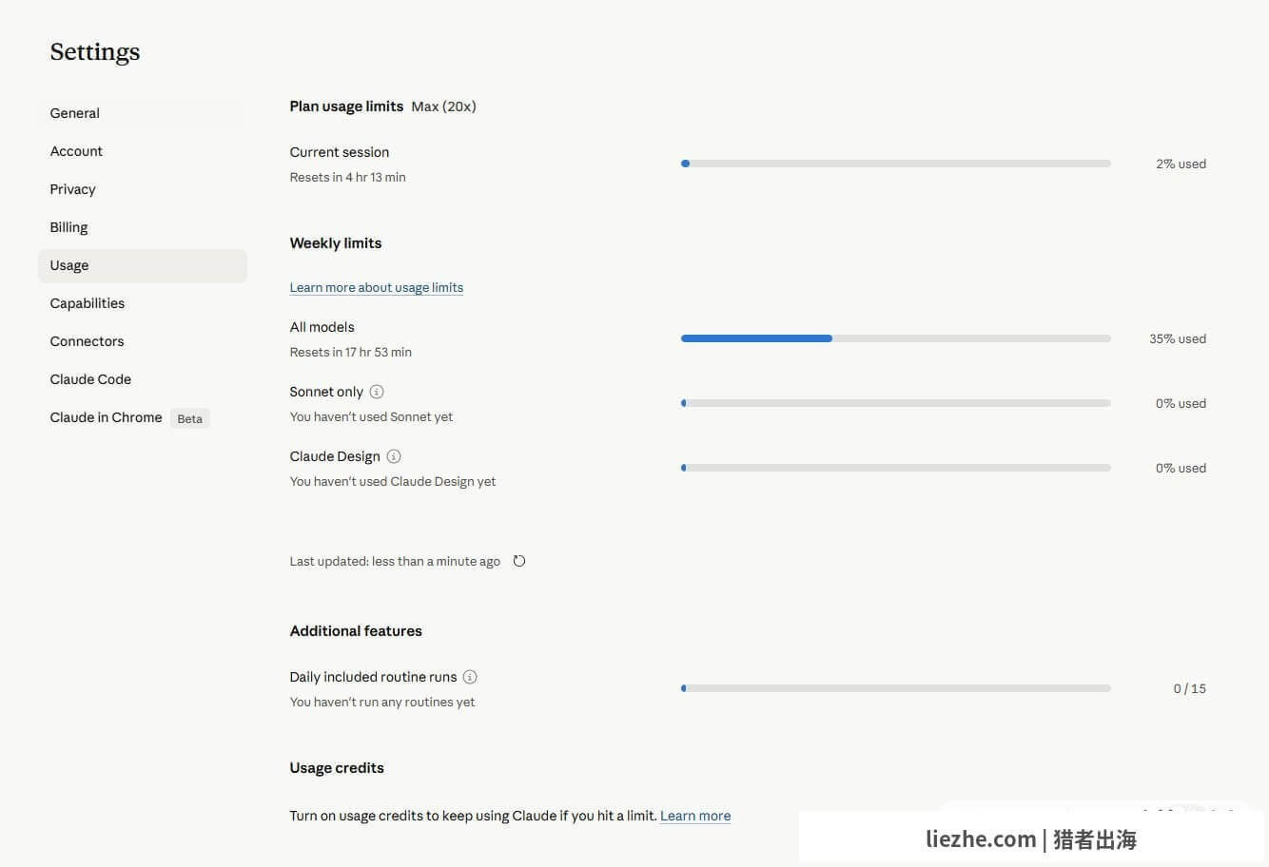The height and width of the screenshot is (867, 1269).
Task: Follow the Learn more link under Usage credits
Action: coord(695,816)
